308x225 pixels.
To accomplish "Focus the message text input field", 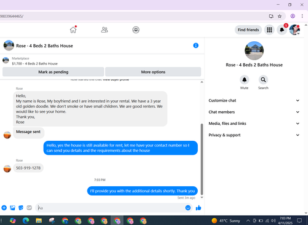I will click(x=111, y=208).
